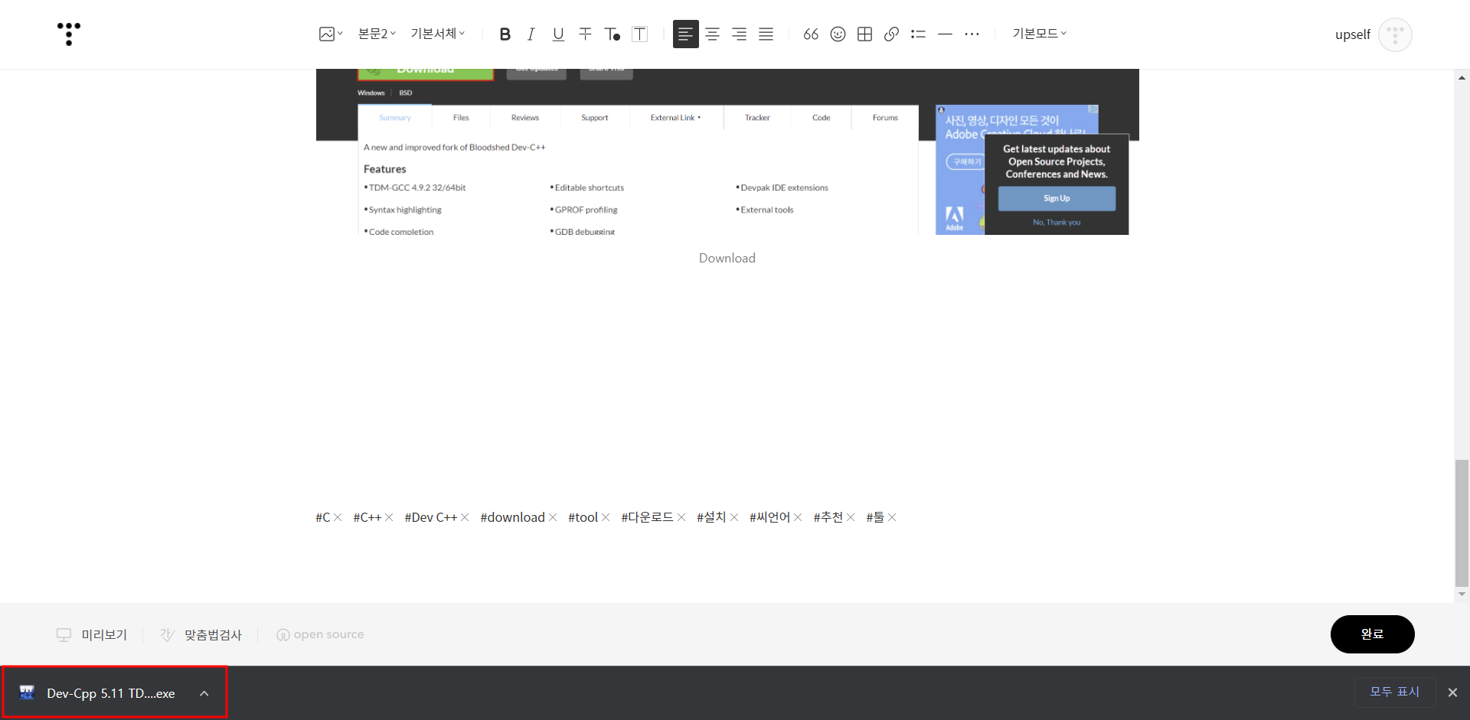This screenshot has width=1470, height=720.
Task: Remove the #다운로드 tag
Action: tap(681, 517)
